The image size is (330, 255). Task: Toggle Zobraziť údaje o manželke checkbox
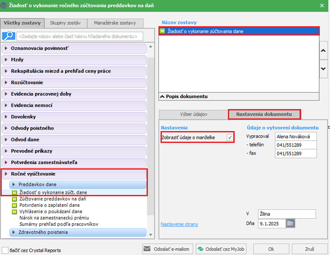[x=230, y=137]
